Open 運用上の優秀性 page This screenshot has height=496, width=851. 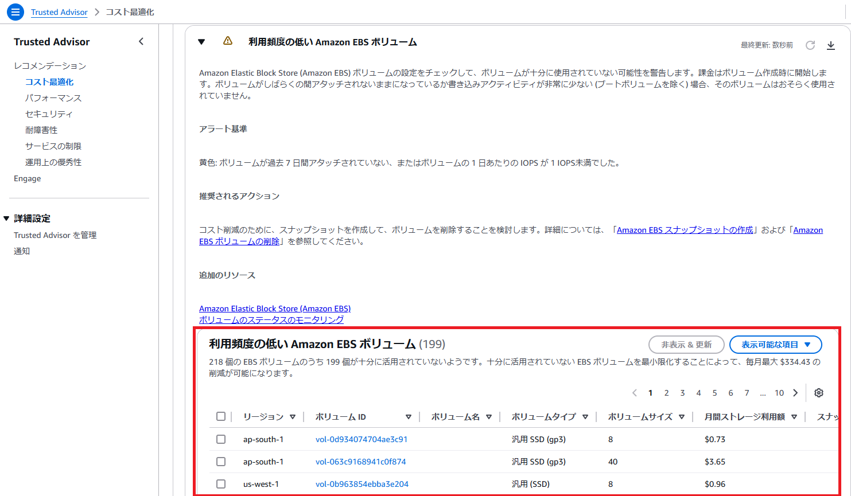[x=53, y=162]
